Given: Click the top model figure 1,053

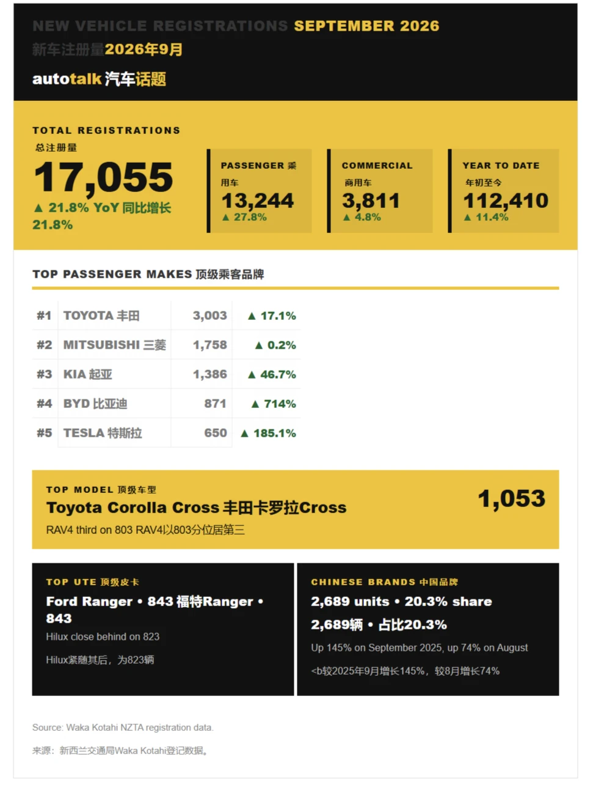Looking at the screenshot, I should tap(511, 498).
